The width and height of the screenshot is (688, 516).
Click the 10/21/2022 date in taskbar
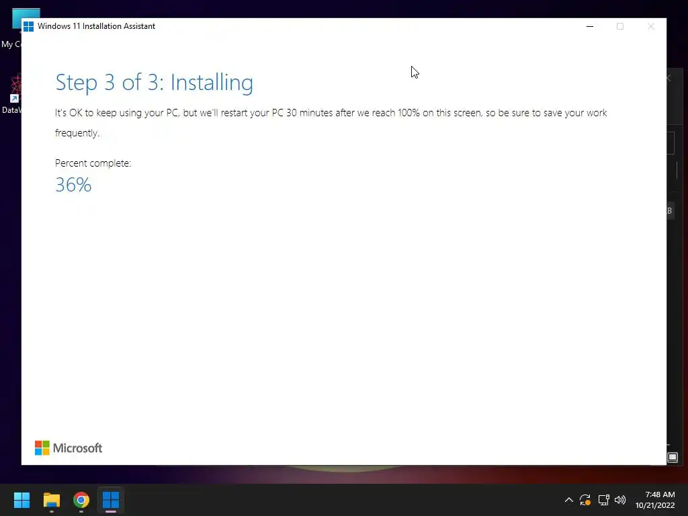click(655, 505)
